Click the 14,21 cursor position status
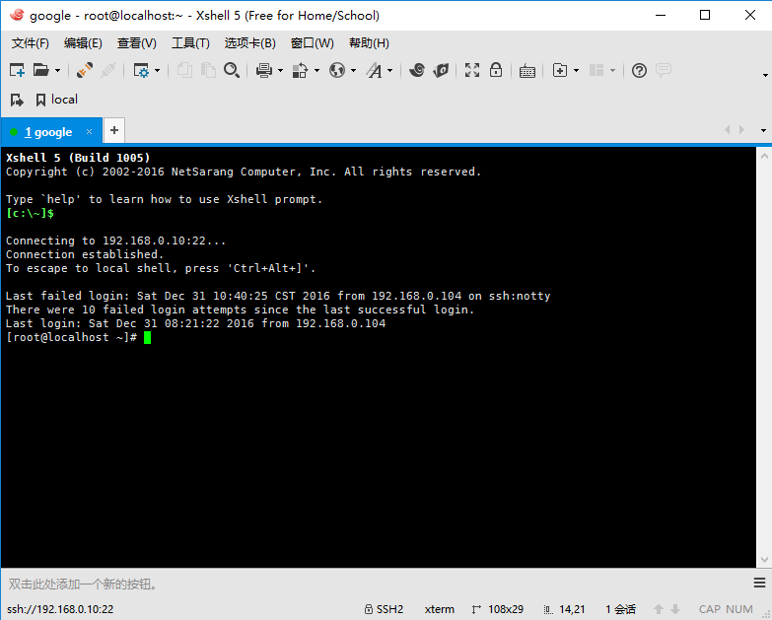 pyautogui.click(x=565, y=609)
